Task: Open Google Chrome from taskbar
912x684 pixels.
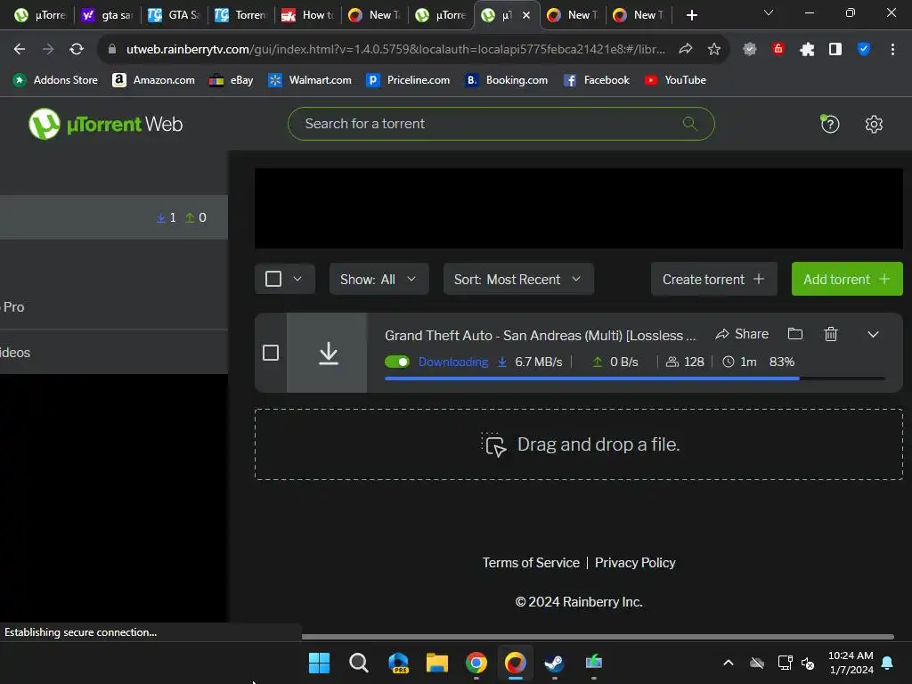Action: coord(476,663)
